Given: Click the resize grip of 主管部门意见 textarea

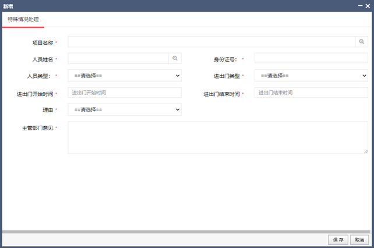Looking at the screenshot, I should pyautogui.click(x=365, y=151).
